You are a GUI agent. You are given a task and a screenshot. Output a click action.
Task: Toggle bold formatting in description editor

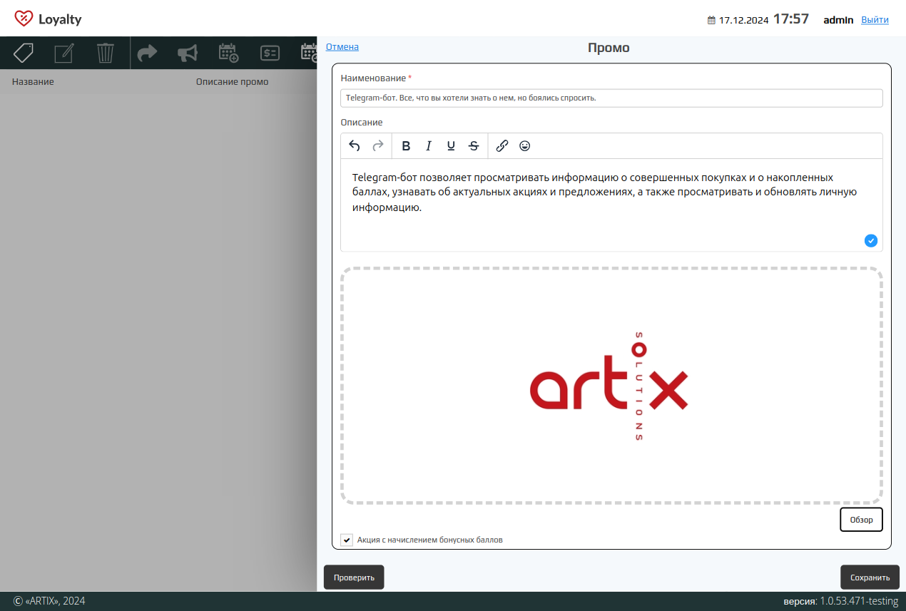click(x=406, y=146)
